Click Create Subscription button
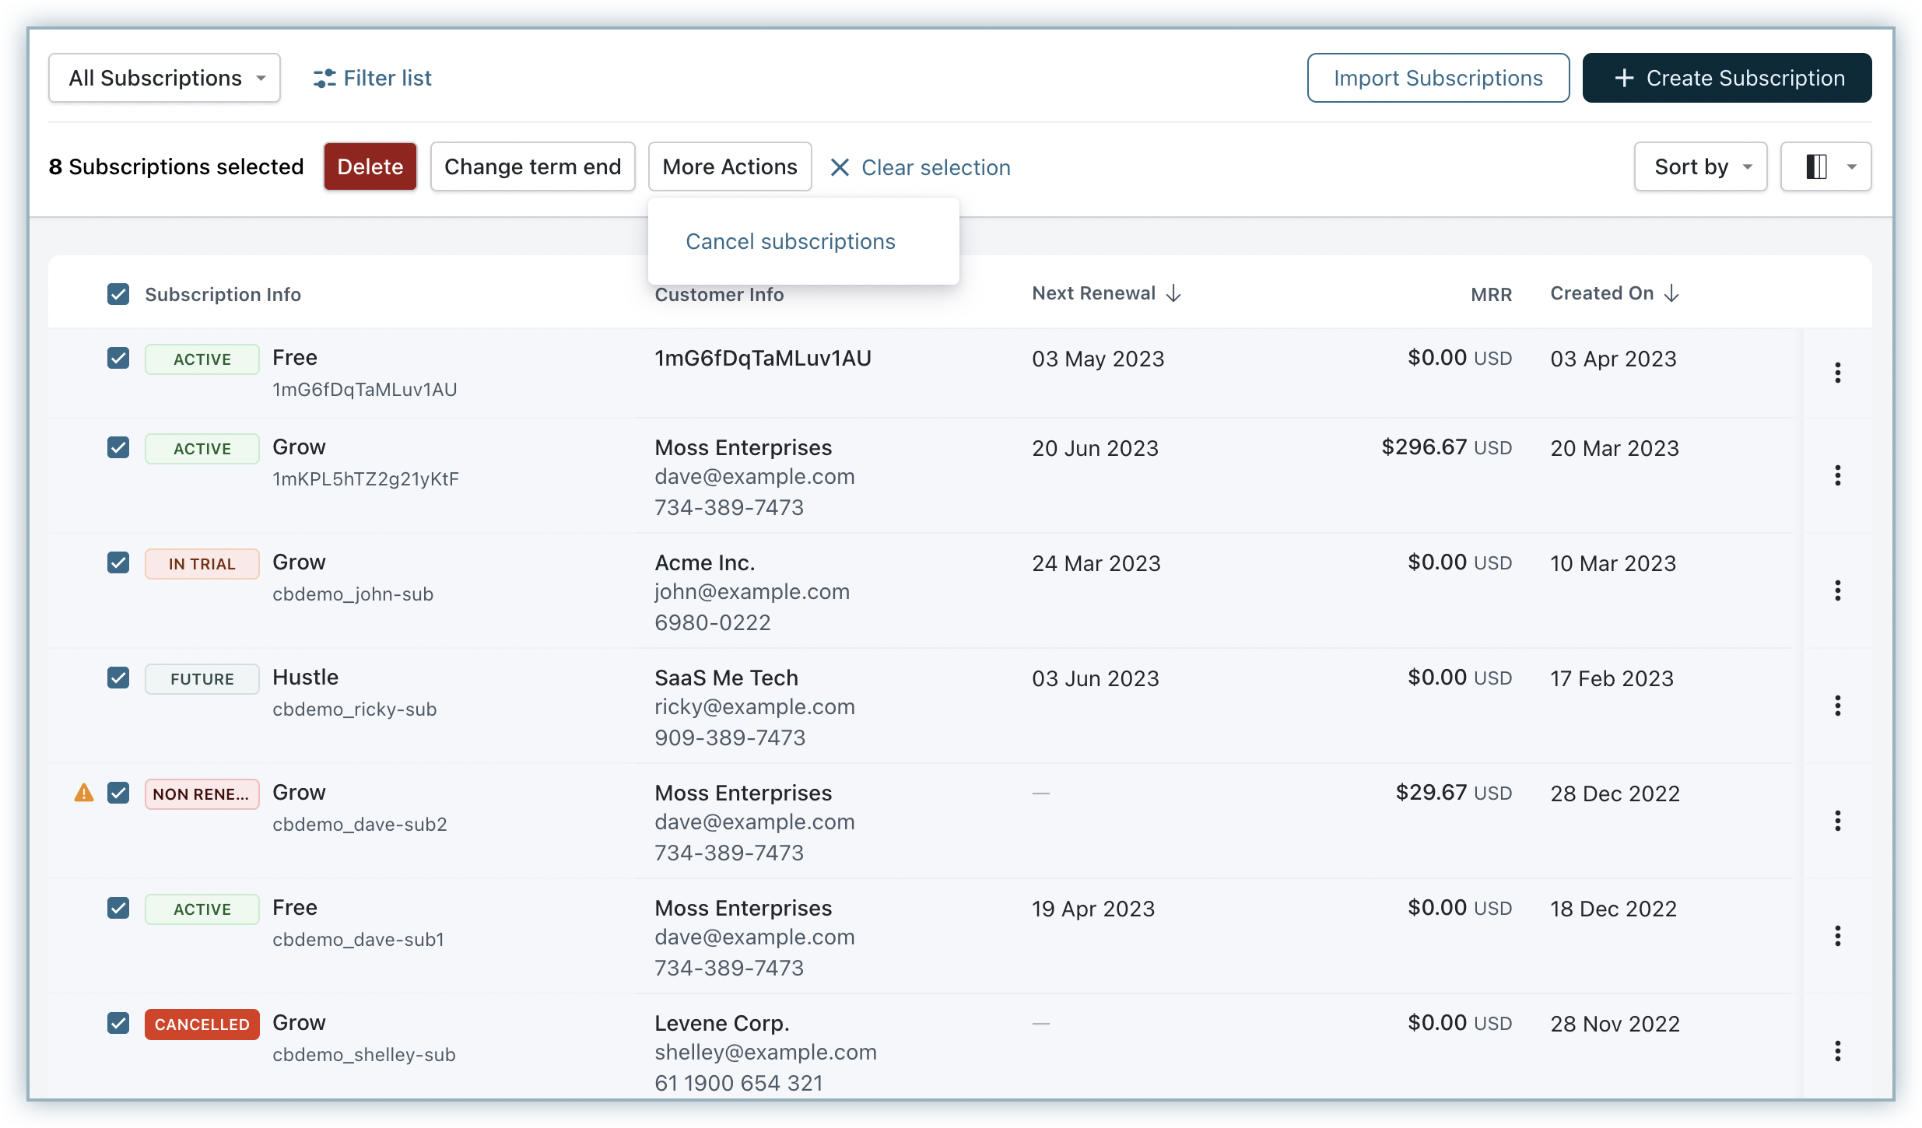The width and height of the screenshot is (1922, 1128). click(x=1727, y=78)
